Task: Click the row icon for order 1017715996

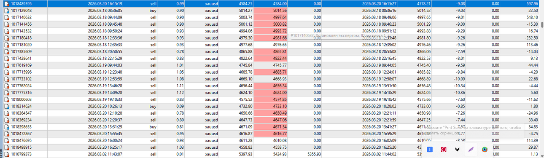Action: (6, 72)
